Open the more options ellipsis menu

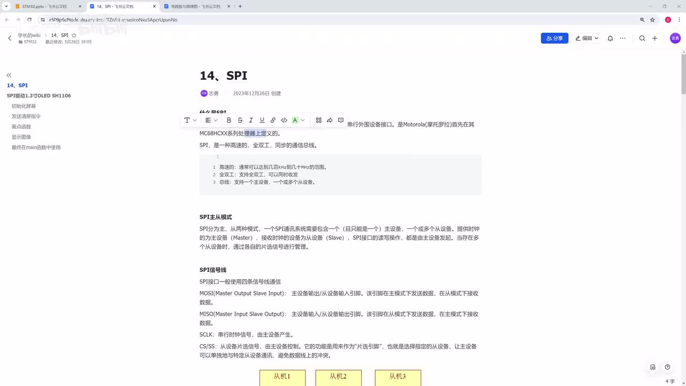point(623,38)
